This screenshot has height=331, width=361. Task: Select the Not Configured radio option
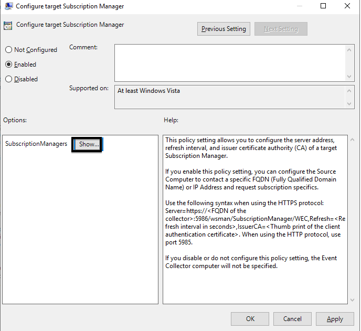pyautogui.click(x=8, y=50)
